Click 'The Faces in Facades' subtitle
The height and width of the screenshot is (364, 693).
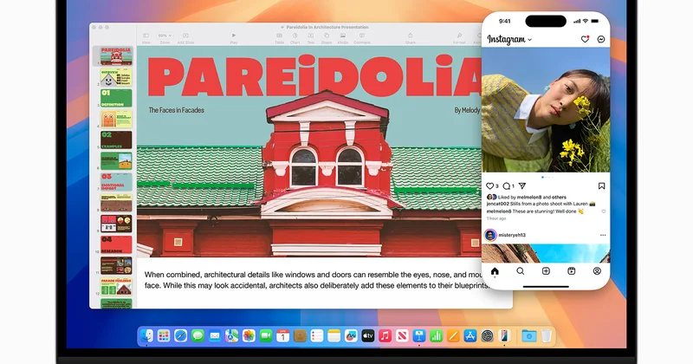click(x=177, y=110)
